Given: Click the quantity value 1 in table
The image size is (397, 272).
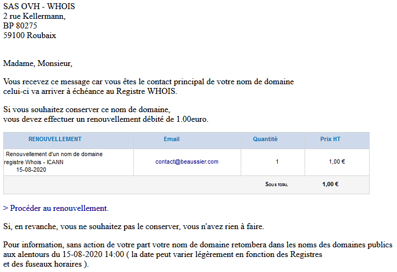Looking at the screenshot, I should (x=277, y=161).
